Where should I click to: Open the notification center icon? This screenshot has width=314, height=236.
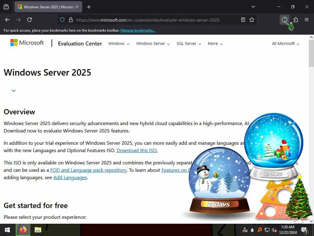pos(304,230)
